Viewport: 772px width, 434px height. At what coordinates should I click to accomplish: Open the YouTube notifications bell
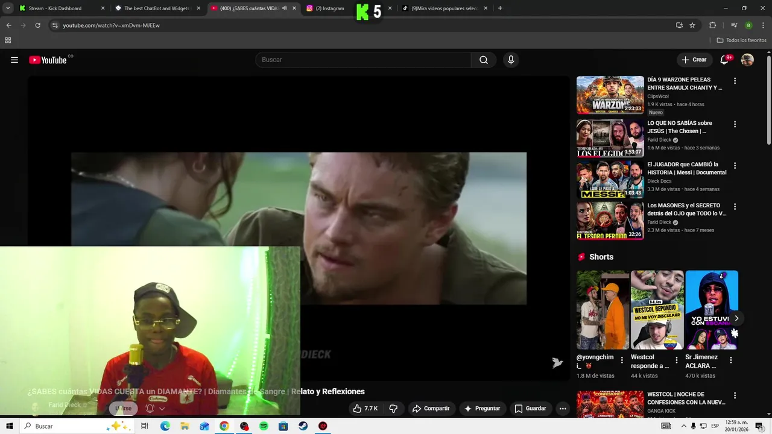click(x=725, y=60)
